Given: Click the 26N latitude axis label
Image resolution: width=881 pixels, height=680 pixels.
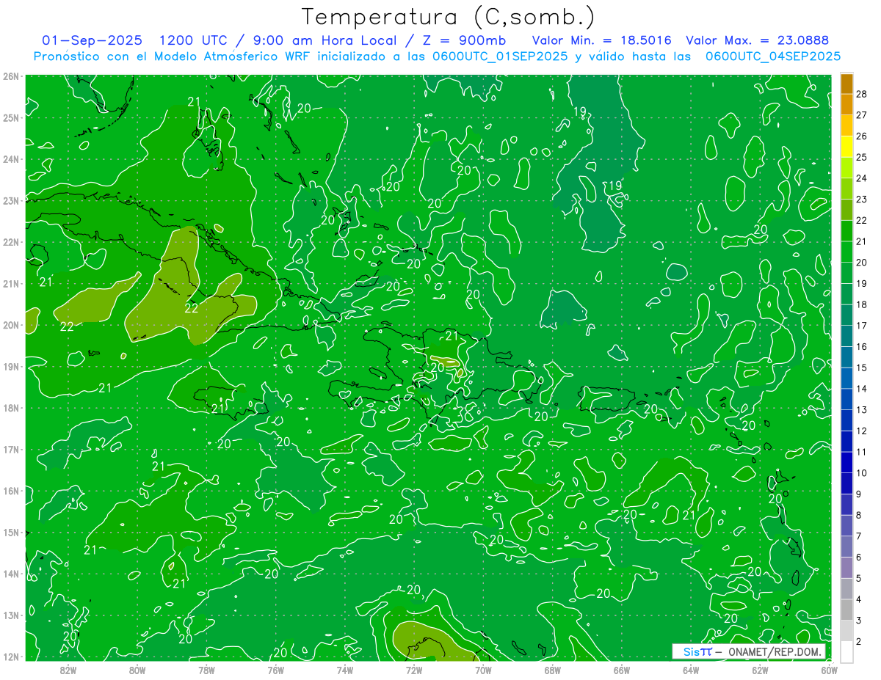Looking at the screenshot, I should 10,76.
